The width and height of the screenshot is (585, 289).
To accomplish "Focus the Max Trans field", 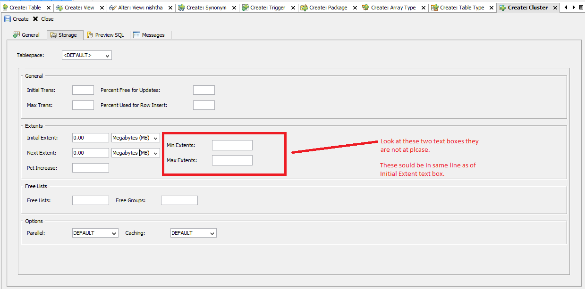I will click(x=83, y=105).
